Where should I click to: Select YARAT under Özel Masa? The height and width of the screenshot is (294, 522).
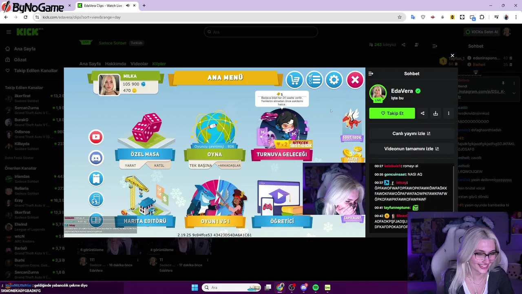coord(130,165)
